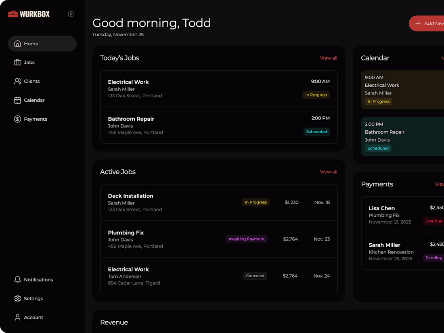This screenshot has height=333, width=444.
Task: Click the Notifications bell icon
Action: click(x=17, y=279)
